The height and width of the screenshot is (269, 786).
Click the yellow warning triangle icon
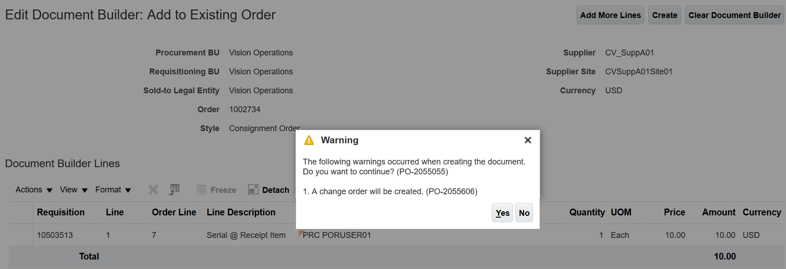pos(309,140)
